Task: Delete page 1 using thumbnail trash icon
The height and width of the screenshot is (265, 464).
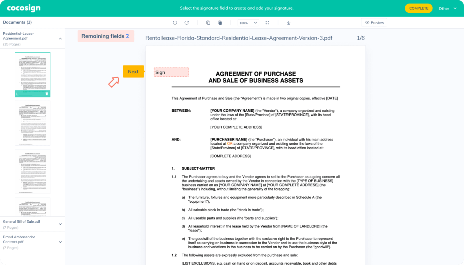Action: tap(46, 94)
